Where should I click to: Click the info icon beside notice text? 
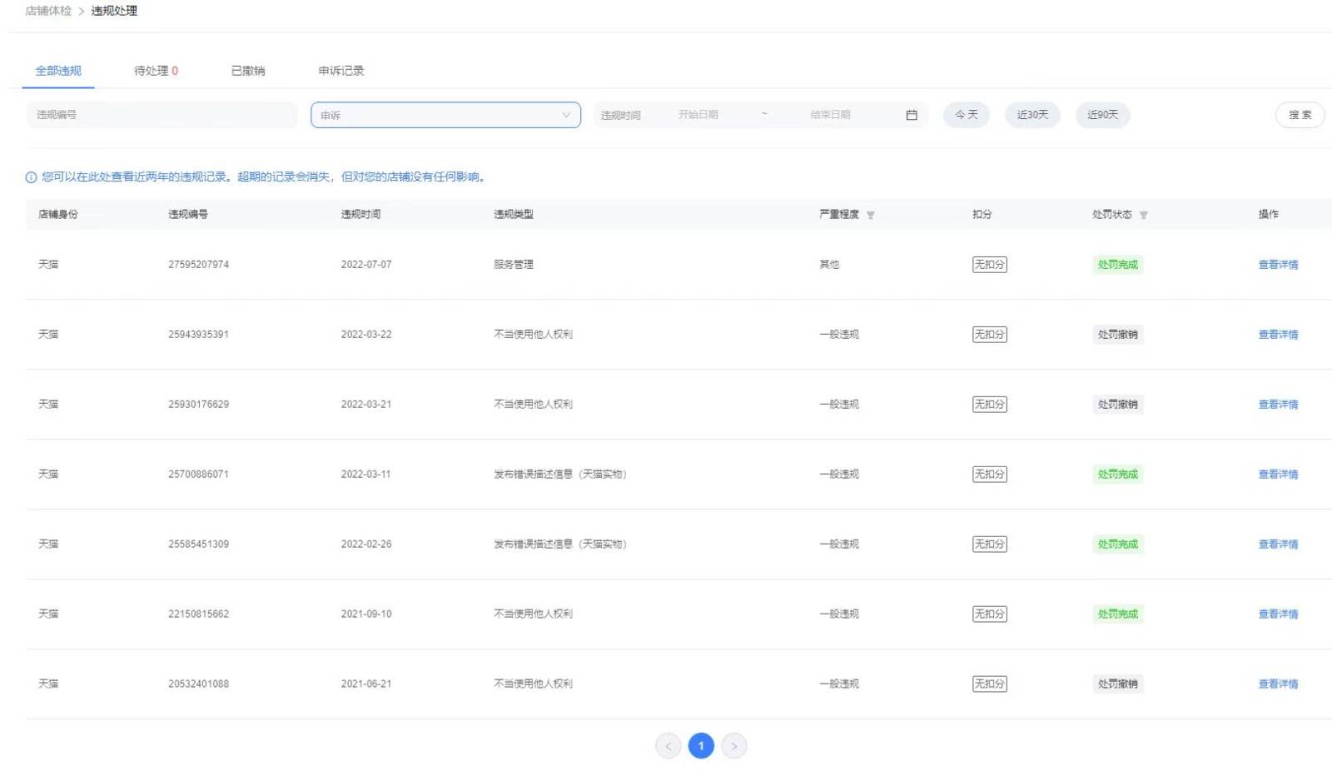[x=31, y=177]
